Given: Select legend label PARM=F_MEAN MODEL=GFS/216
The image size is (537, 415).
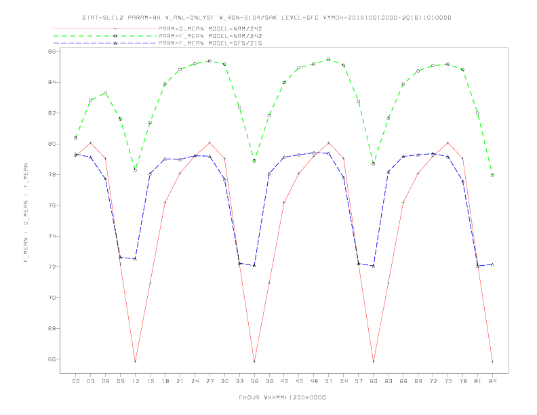Looking at the screenshot, I should (210, 43).
